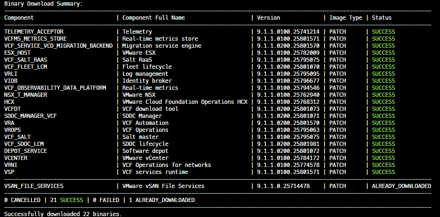Click PATCH image type in the VCENTER row
440x217 pixels.
[x=338, y=158]
